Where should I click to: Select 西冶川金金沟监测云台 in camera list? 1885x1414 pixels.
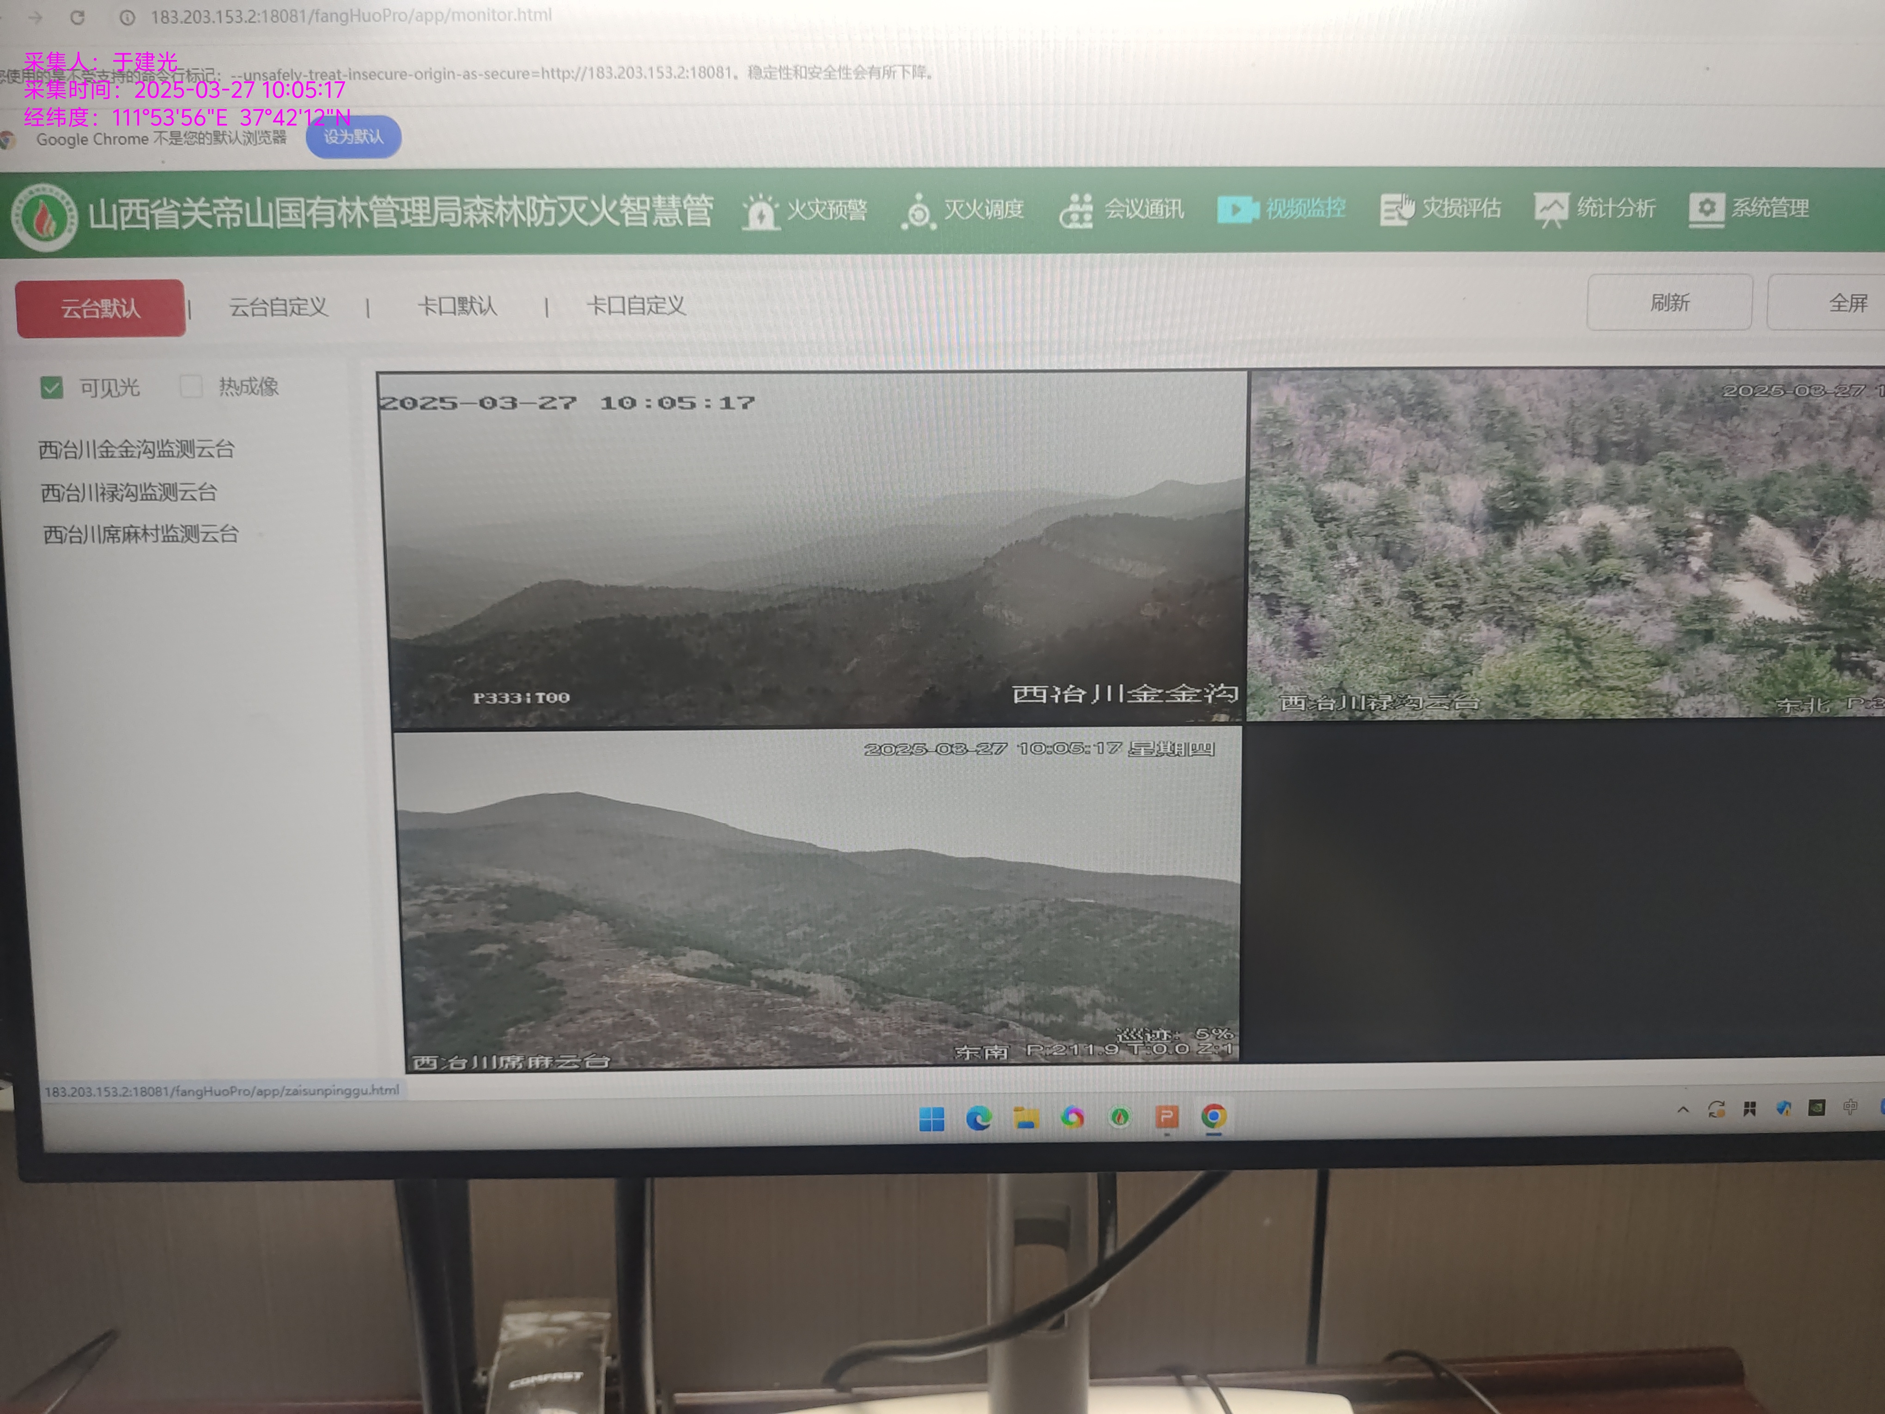(136, 449)
